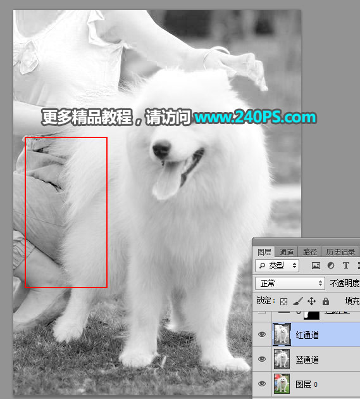
Task: Switch to the 通道 tab
Action: tap(286, 252)
